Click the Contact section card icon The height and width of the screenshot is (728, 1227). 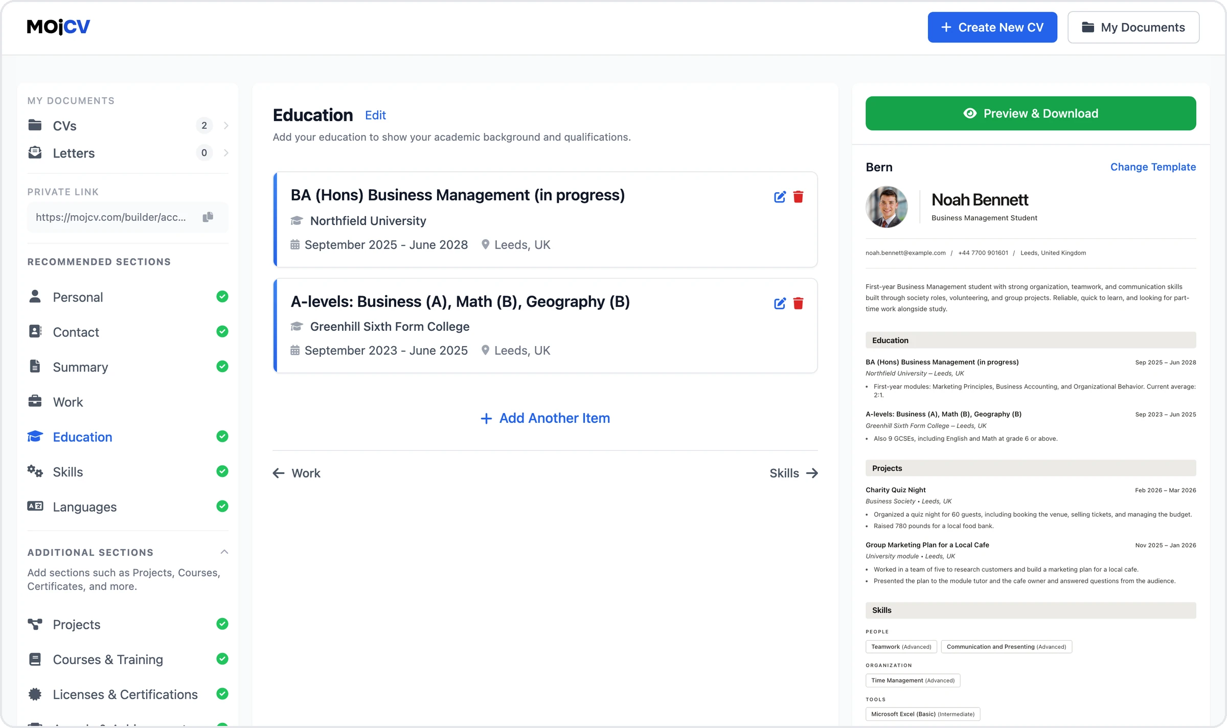click(35, 331)
